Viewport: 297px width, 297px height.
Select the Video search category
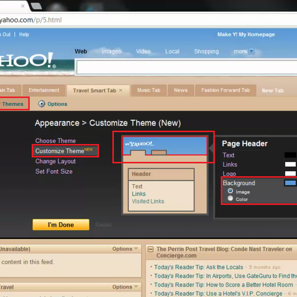pos(143,51)
